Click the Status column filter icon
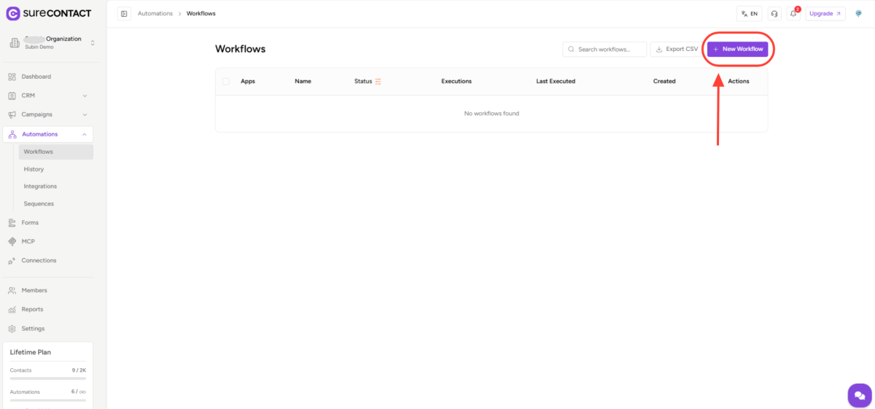The image size is (875, 409). [x=378, y=82]
